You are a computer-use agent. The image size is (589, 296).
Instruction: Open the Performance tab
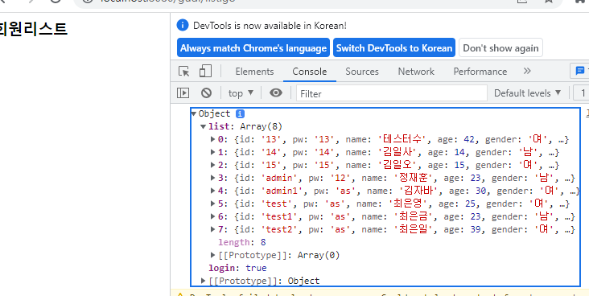pyautogui.click(x=480, y=72)
